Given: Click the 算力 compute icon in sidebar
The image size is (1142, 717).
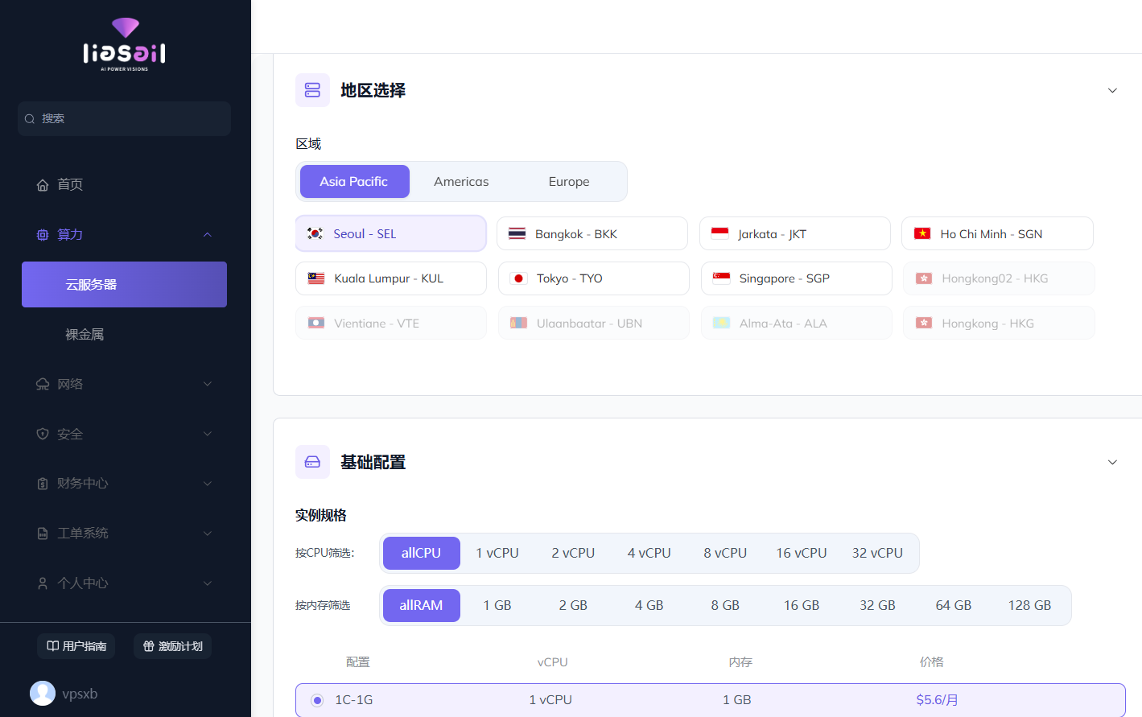Looking at the screenshot, I should tap(43, 234).
